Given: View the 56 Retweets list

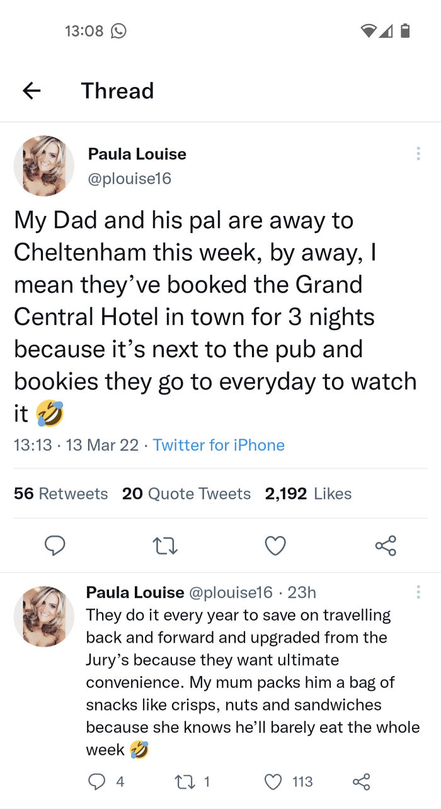Looking at the screenshot, I should coord(60,493).
